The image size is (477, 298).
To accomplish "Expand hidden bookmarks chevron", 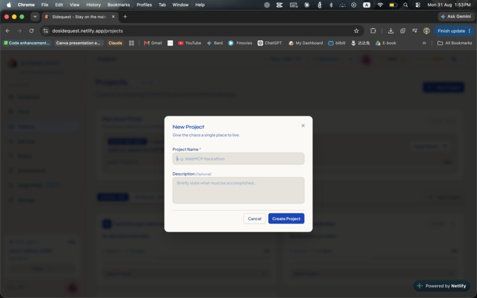I will 424,43.
